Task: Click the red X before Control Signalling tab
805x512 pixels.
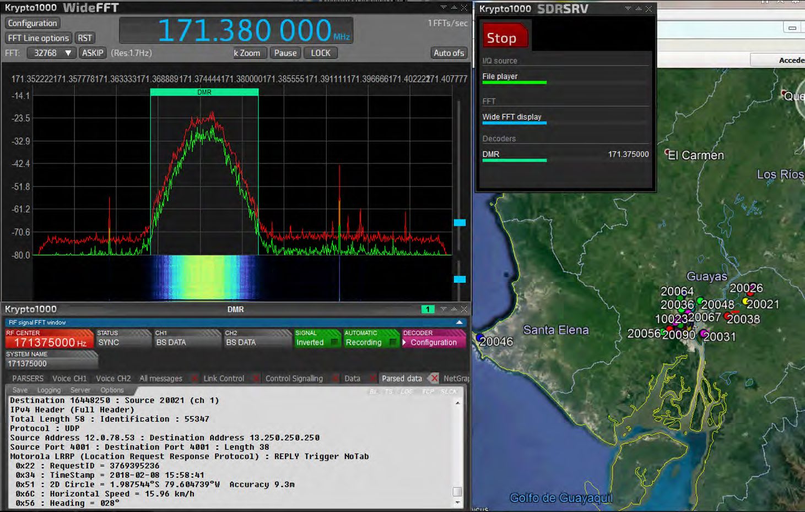Action: (x=256, y=379)
